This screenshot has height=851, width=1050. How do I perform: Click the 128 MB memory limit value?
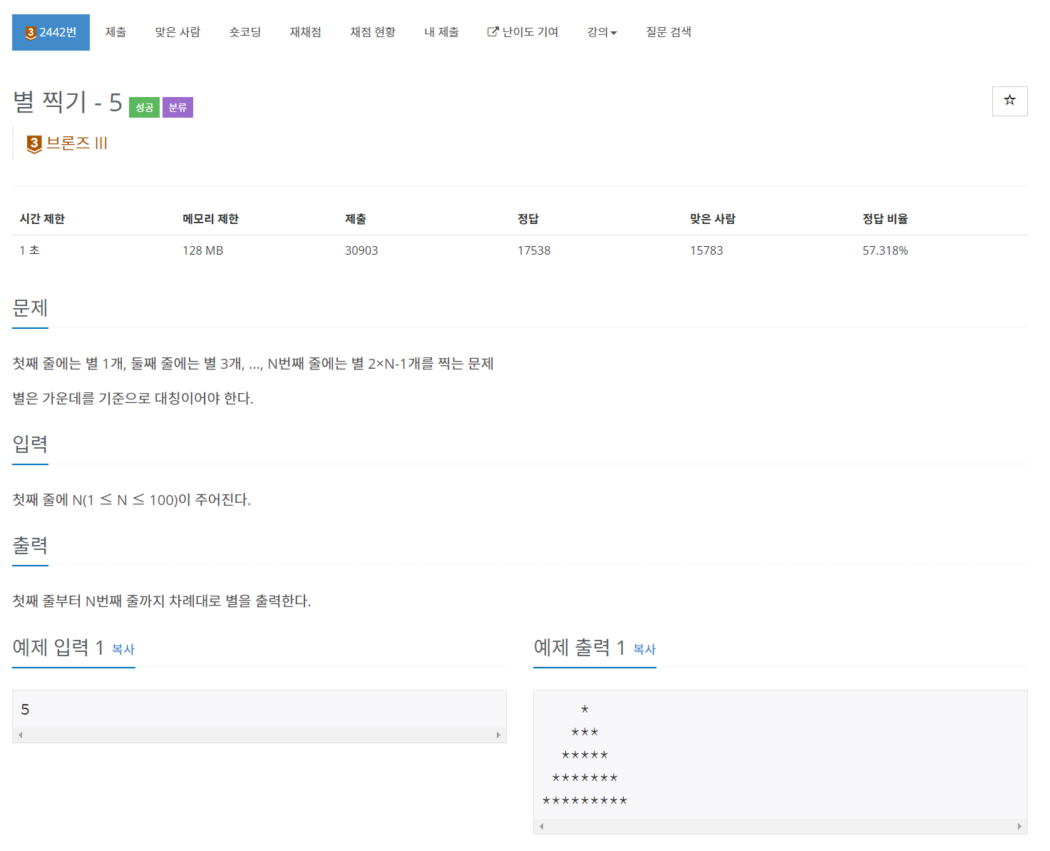(x=203, y=250)
